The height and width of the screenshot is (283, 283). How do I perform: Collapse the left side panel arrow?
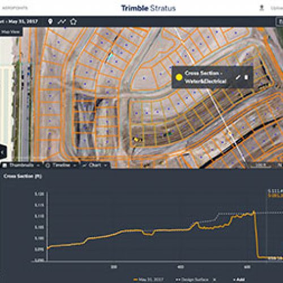[x=2, y=152]
